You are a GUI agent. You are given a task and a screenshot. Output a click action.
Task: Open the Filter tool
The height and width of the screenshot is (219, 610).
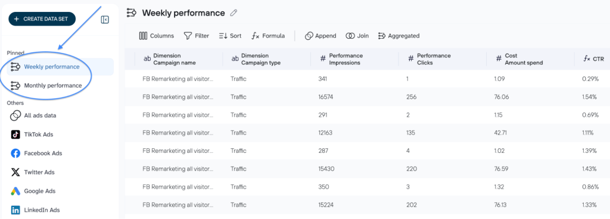click(197, 36)
